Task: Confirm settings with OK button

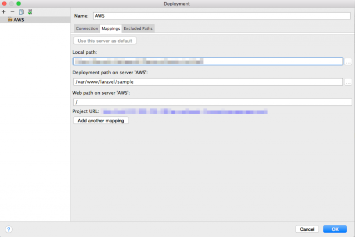Action: tap(335, 229)
